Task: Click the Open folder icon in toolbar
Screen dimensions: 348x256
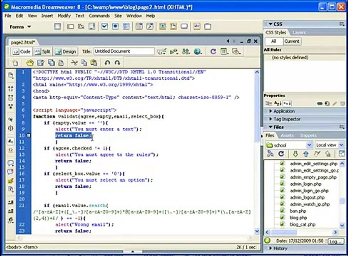Action: (30, 63)
